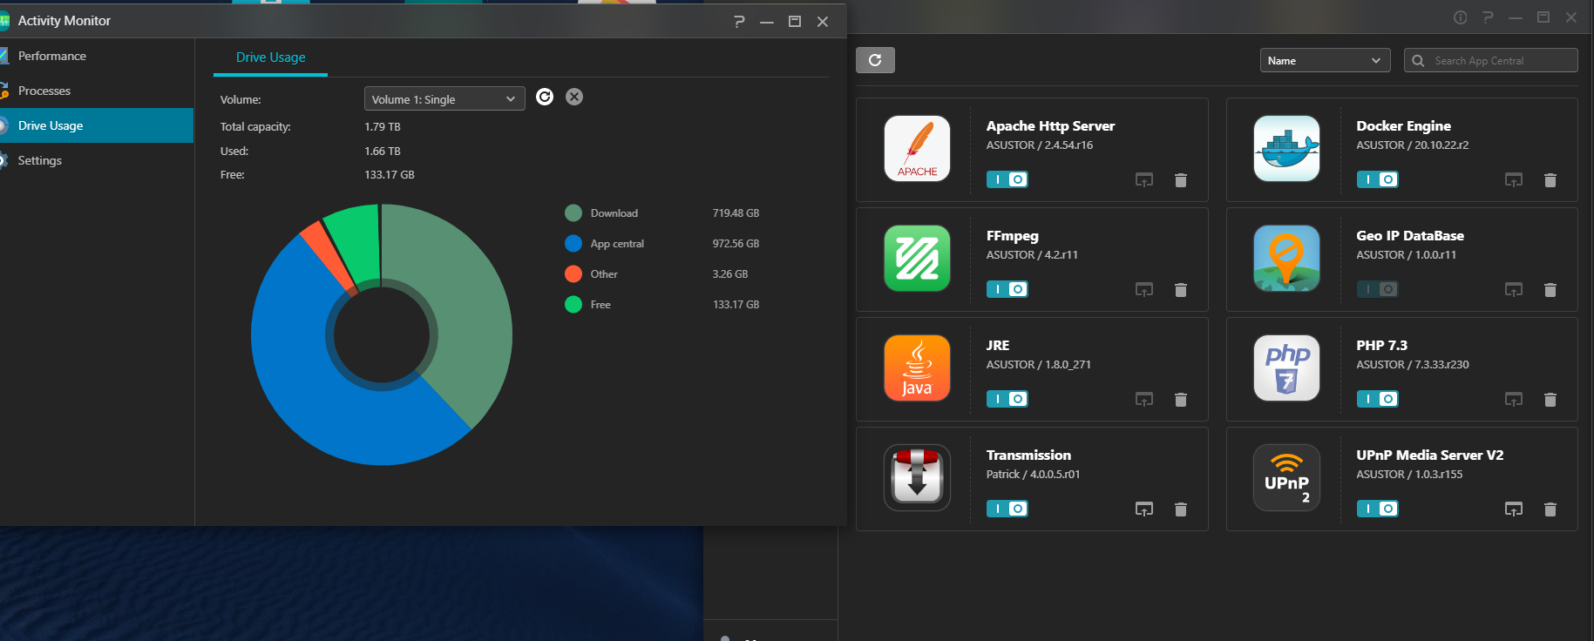The height and width of the screenshot is (641, 1594).
Task: Click the Free legend green dot
Action: click(x=573, y=305)
